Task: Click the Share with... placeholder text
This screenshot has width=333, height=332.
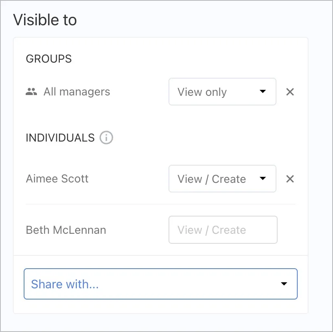Action: (65, 284)
